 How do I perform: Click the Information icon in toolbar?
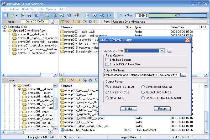click(x=94, y=15)
